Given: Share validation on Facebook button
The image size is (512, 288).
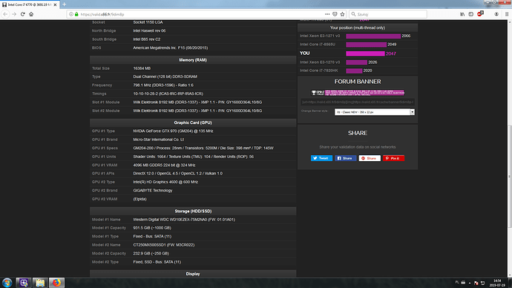Looking at the screenshot, I should [346, 158].
